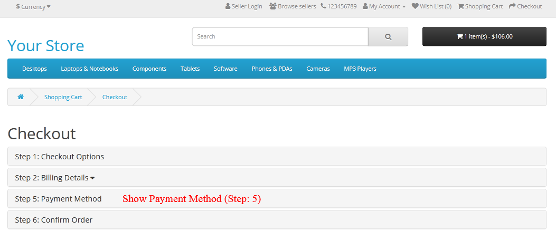Open the Currency dropdown
The image size is (556, 240).
click(x=33, y=6)
